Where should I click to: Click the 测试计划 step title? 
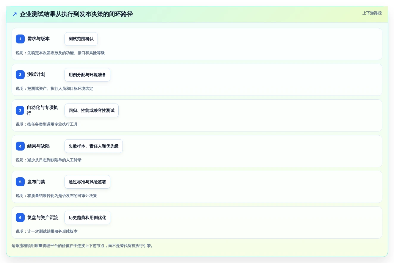36,74
